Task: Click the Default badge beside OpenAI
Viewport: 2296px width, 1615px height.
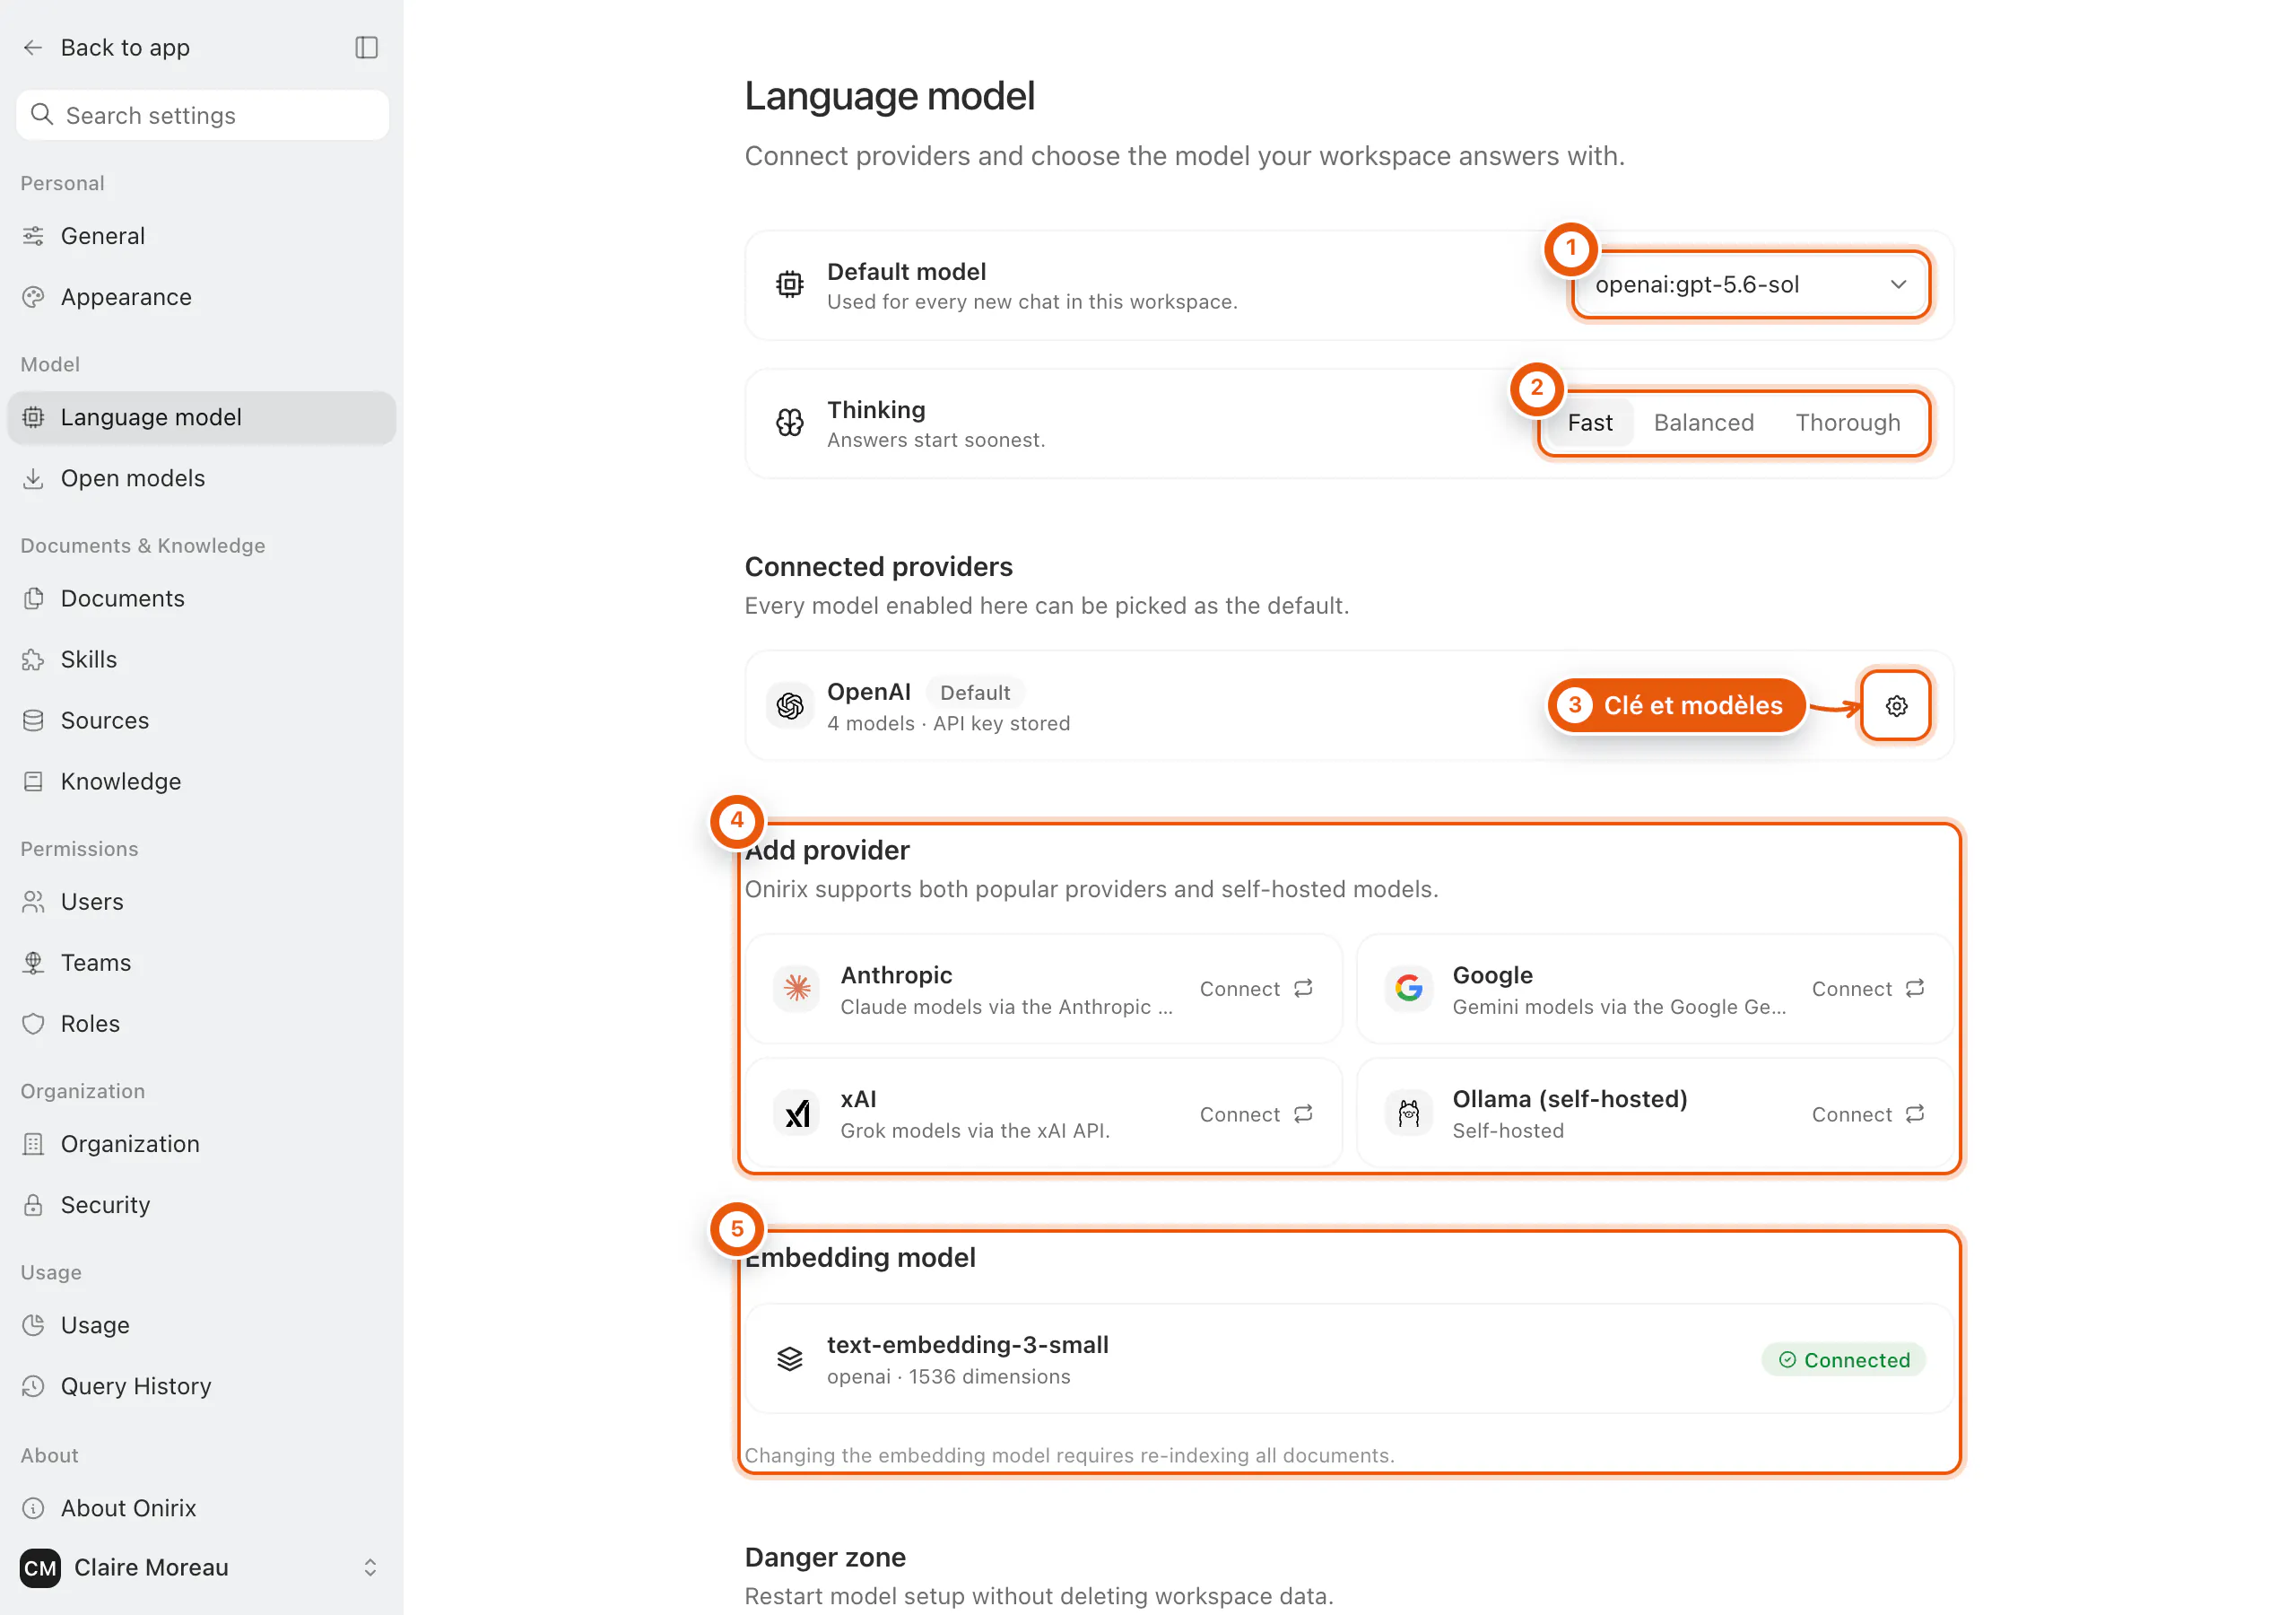Action: click(974, 693)
